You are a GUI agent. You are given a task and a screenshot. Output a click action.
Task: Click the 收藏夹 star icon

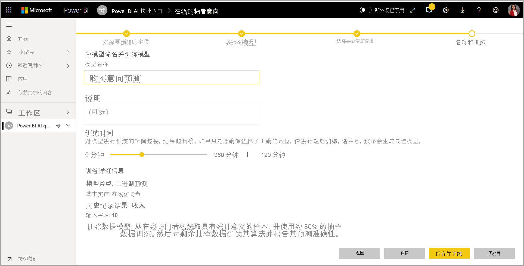pyautogui.click(x=9, y=52)
